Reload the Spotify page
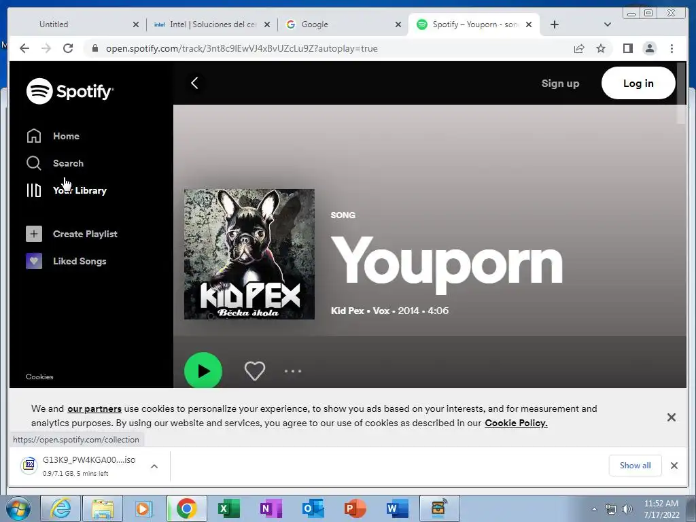 pos(68,48)
